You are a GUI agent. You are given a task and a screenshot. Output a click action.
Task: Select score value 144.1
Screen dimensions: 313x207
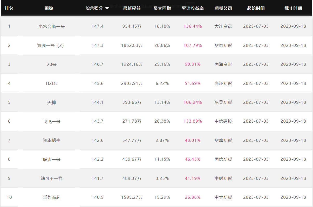point(98,102)
